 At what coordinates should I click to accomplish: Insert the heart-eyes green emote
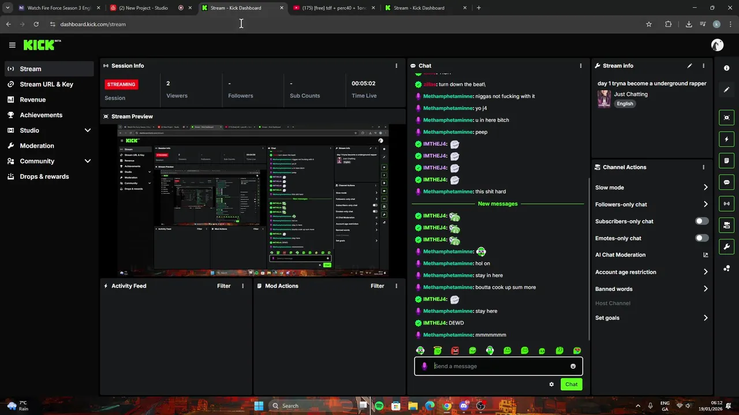coord(577,350)
